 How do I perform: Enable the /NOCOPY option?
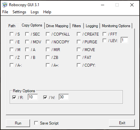pyautogui.click(x=48, y=42)
